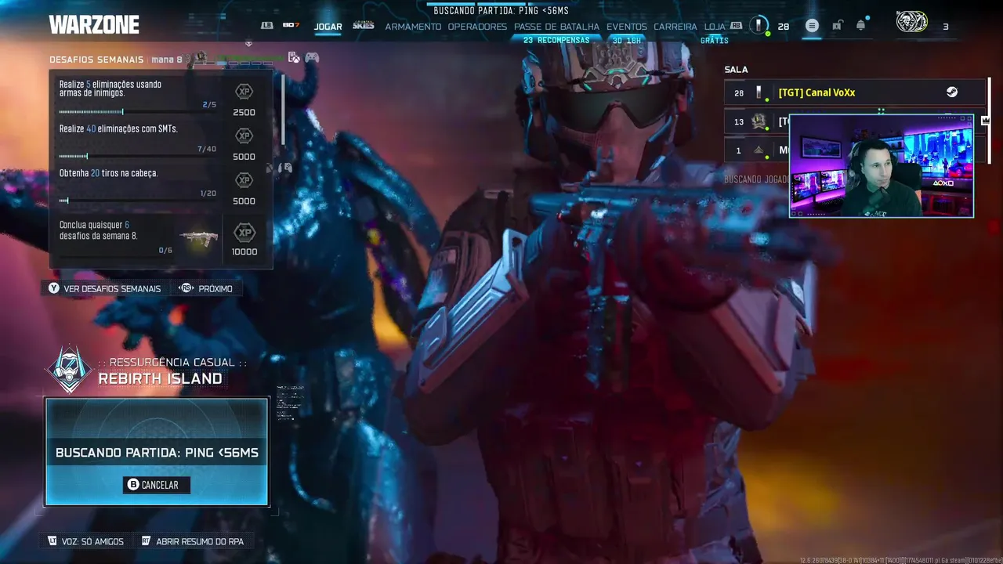Click the Warzone logo
Image resolution: width=1003 pixels, height=564 pixels.
(x=94, y=25)
